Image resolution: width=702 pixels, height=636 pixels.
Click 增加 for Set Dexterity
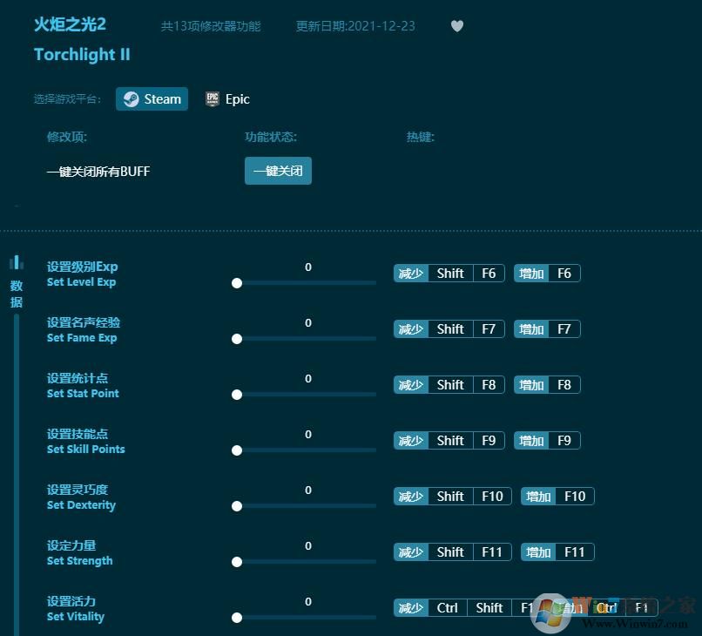pyautogui.click(x=538, y=497)
